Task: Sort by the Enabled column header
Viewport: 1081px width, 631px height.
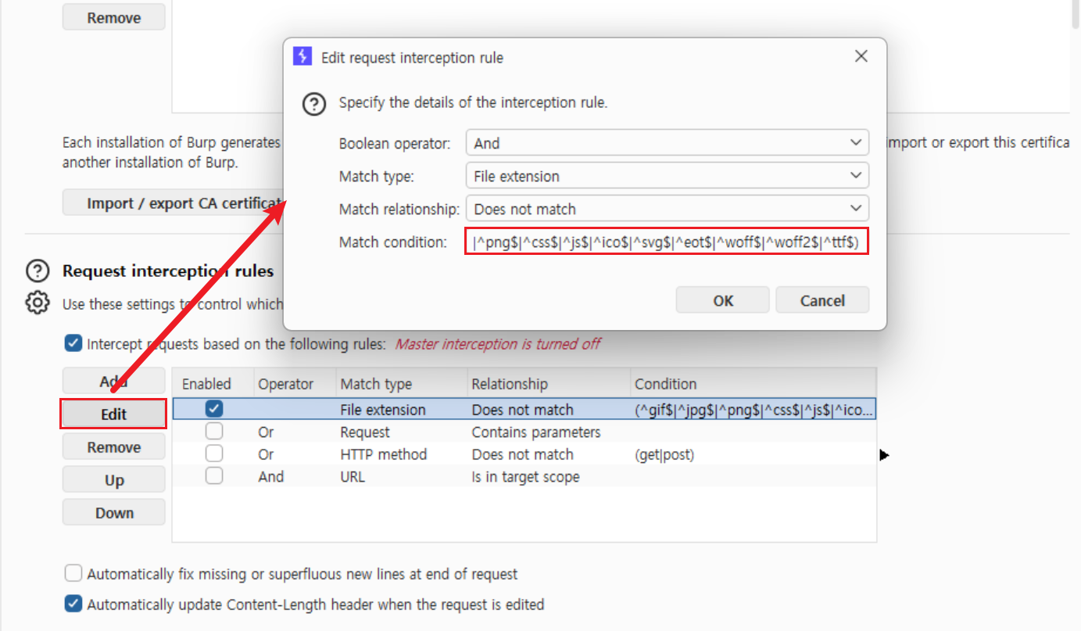Action: tap(213, 383)
